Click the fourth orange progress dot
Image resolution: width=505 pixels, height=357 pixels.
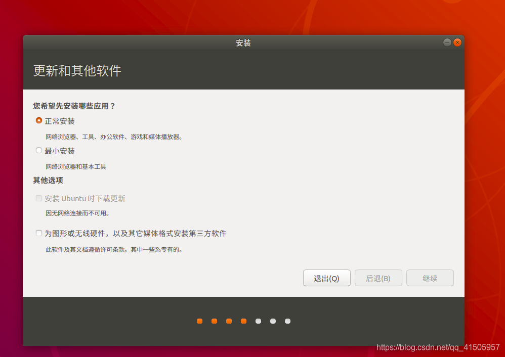(x=243, y=321)
